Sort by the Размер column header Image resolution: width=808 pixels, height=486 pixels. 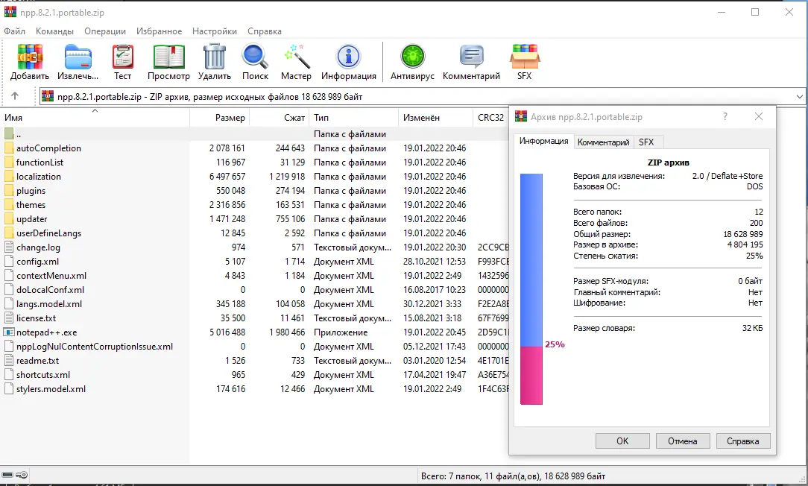point(220,118)
